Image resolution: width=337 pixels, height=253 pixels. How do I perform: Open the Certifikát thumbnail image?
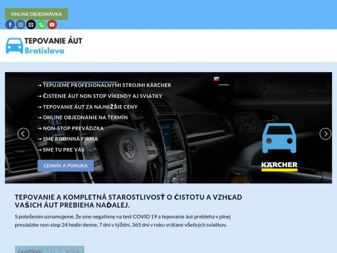point(49,249)
